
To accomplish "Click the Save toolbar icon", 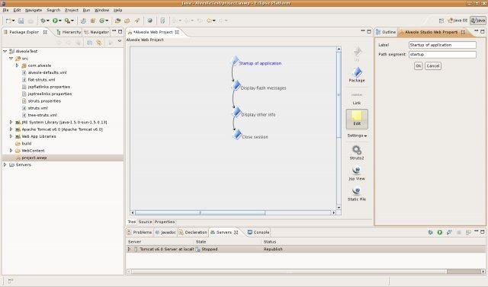I will 21,21.
